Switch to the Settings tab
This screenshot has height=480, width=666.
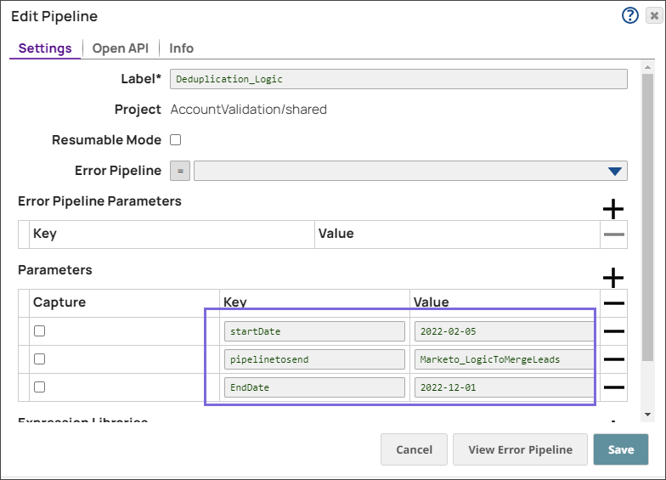(45, 48)
